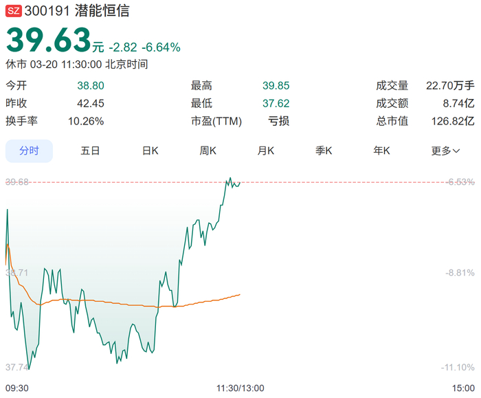Expand the 更多 more options dropdown

tap(445, 151)
